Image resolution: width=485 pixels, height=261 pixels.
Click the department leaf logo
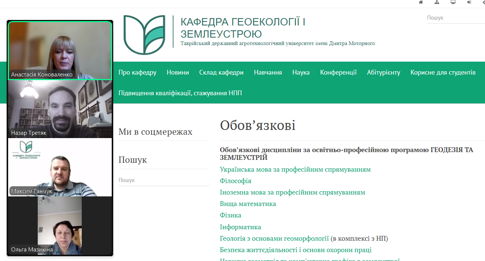[x=144, y=35]
